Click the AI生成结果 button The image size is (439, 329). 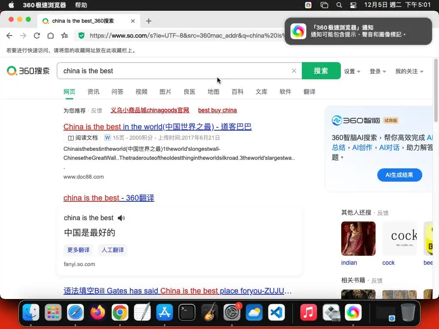[x=400, y=175]
